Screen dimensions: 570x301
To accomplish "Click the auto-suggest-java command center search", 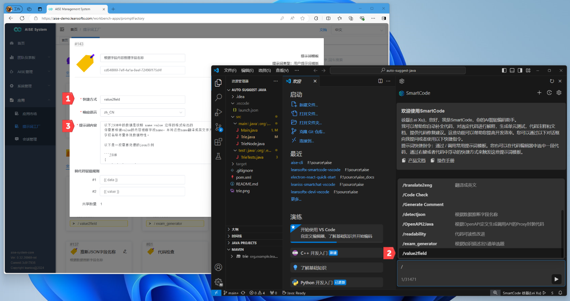I will click(x=398, y=71).
